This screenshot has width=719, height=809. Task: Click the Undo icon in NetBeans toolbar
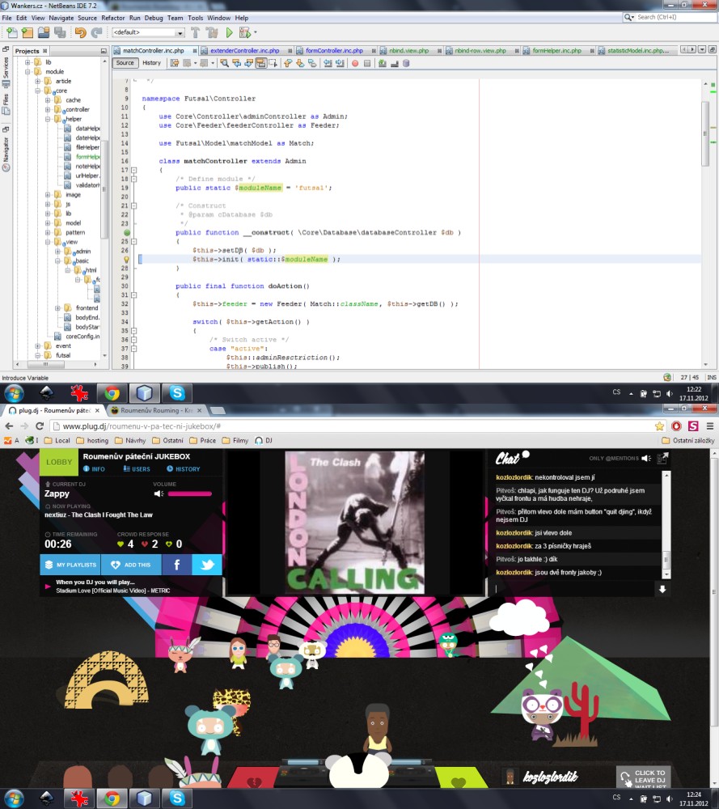(79, 32)
